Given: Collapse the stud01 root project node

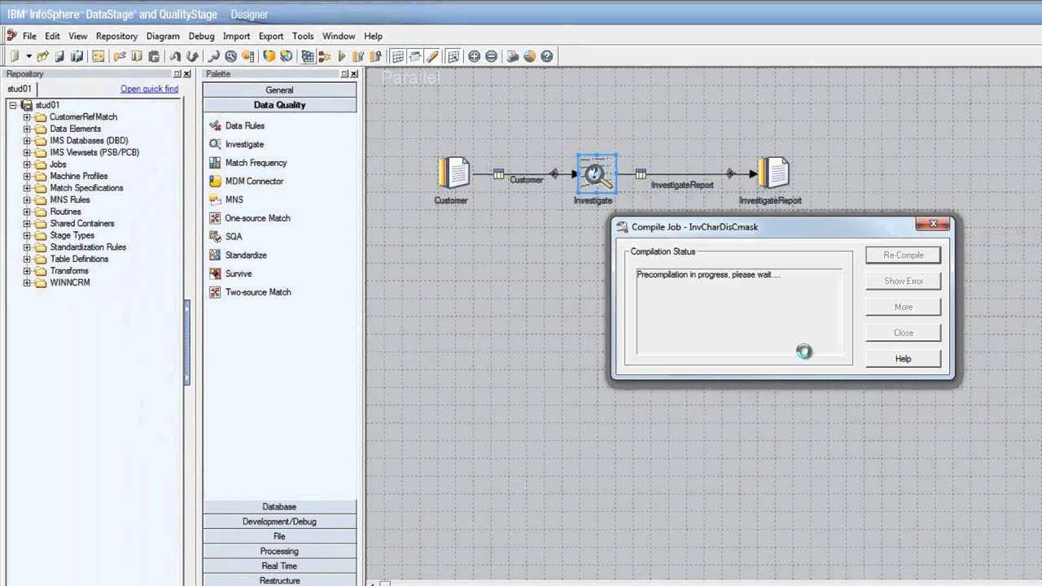Looking at the screenshot, I should (13, 105).
